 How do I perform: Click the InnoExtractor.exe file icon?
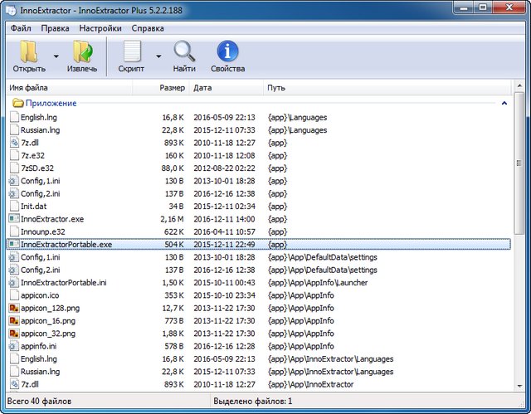click(13, 219)
